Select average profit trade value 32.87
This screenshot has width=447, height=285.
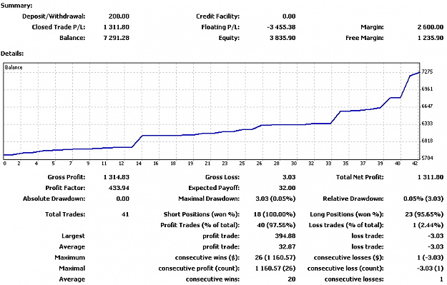pos(287,247)
